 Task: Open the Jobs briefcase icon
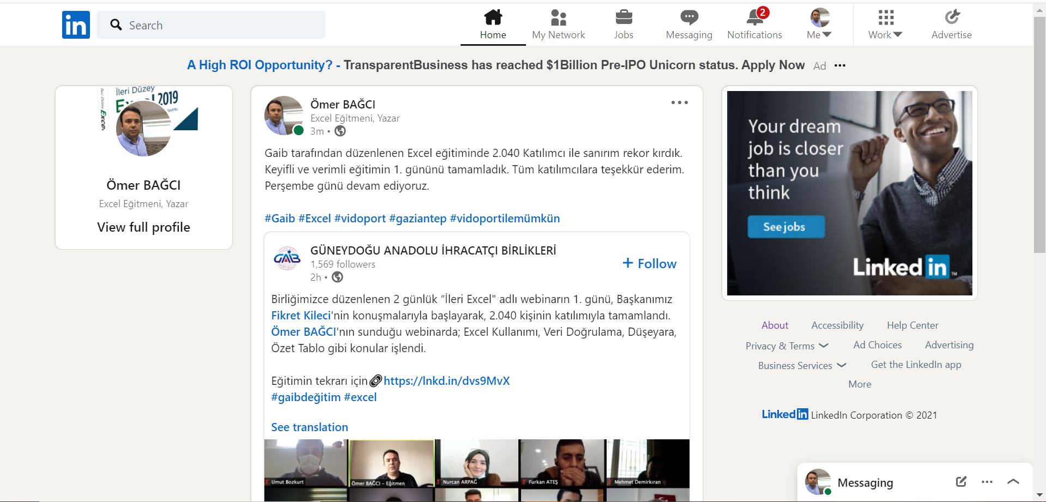pyautogui.click(x=624, y=17)
